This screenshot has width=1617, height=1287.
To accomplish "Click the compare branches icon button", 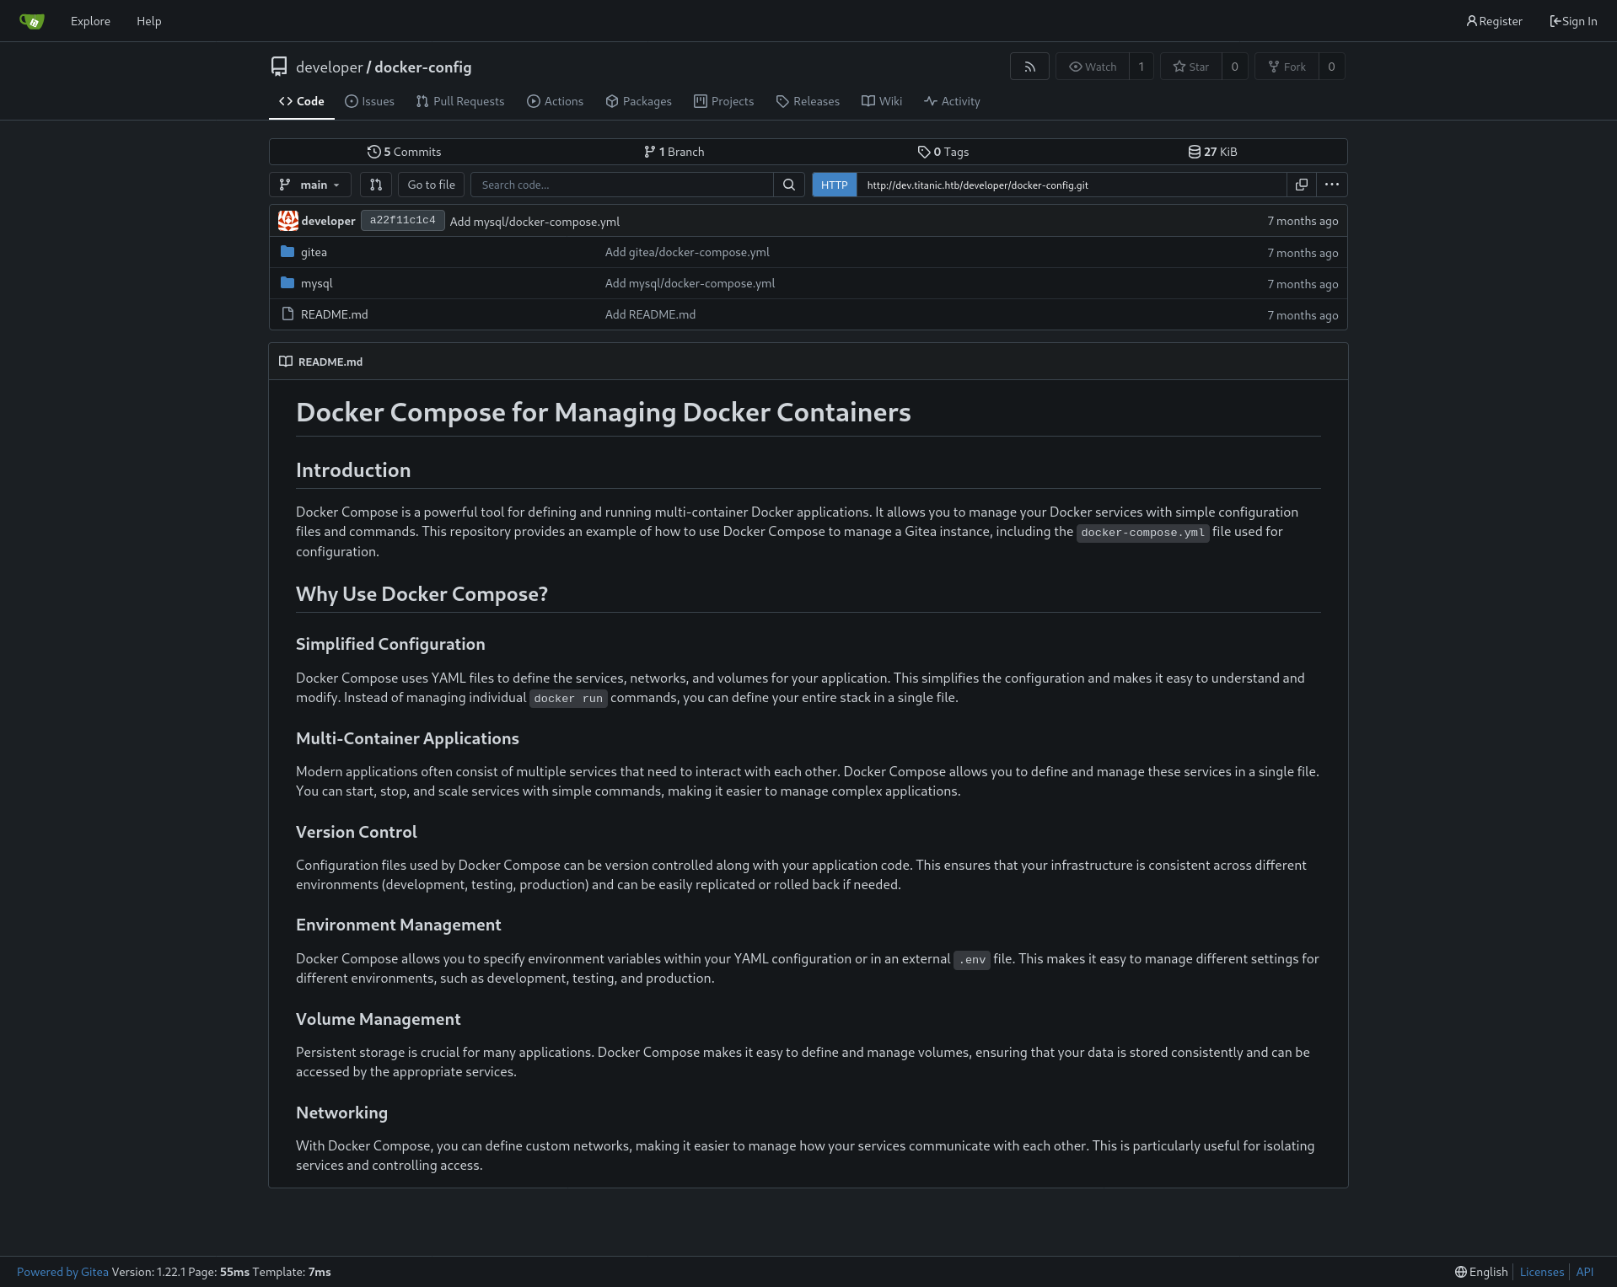I will [x=376, y=185].
